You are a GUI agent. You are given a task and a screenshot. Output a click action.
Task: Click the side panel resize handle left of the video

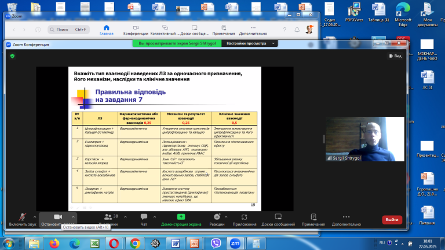tap(323, 139)
